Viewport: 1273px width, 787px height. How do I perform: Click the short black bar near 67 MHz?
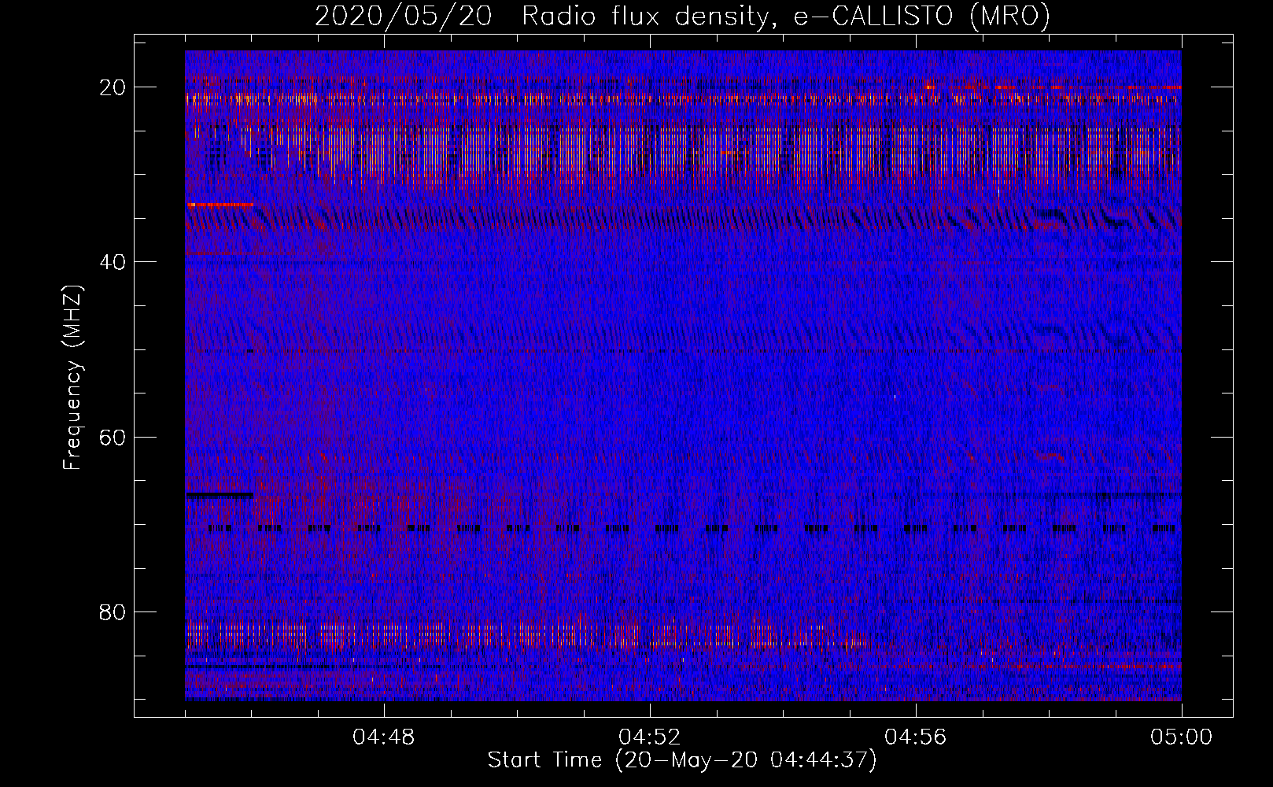(220, 495)
